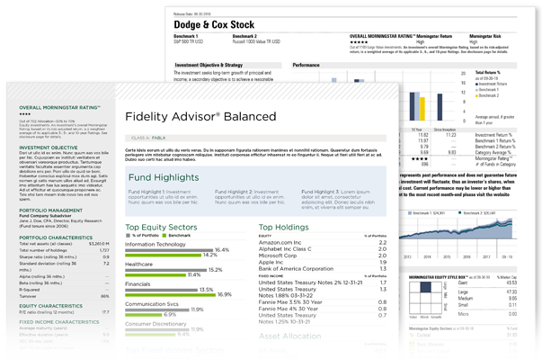
Task: Select the Top Equity Sectors heading
Action: [x=161, y=228]
